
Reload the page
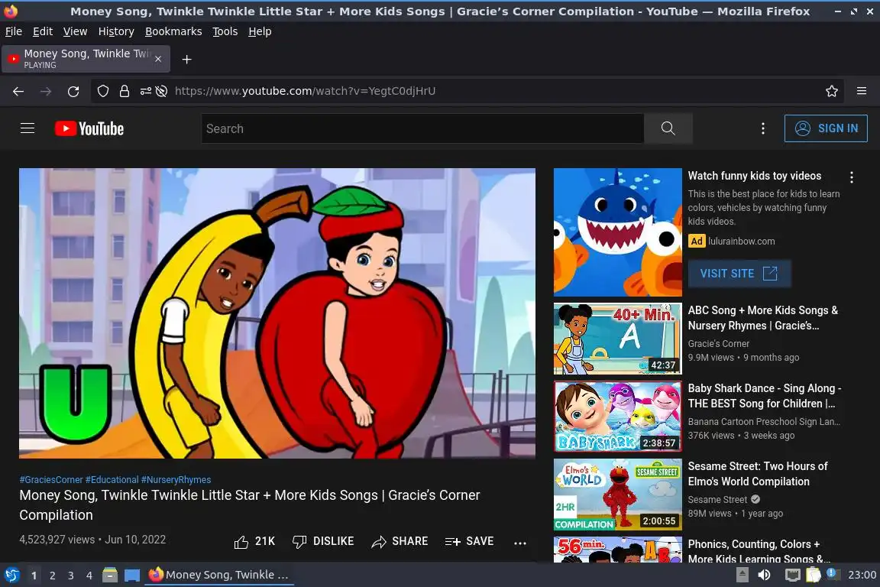73,91
